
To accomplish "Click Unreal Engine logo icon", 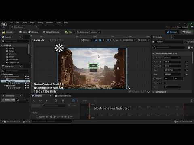I will (4, 25).
